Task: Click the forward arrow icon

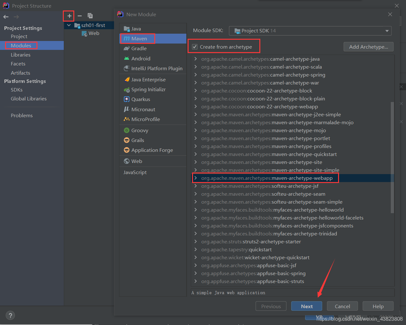Action: click(17, 17)
